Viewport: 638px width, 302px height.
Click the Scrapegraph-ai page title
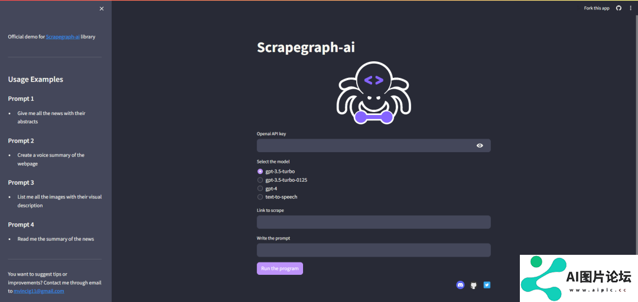(306, 48)
